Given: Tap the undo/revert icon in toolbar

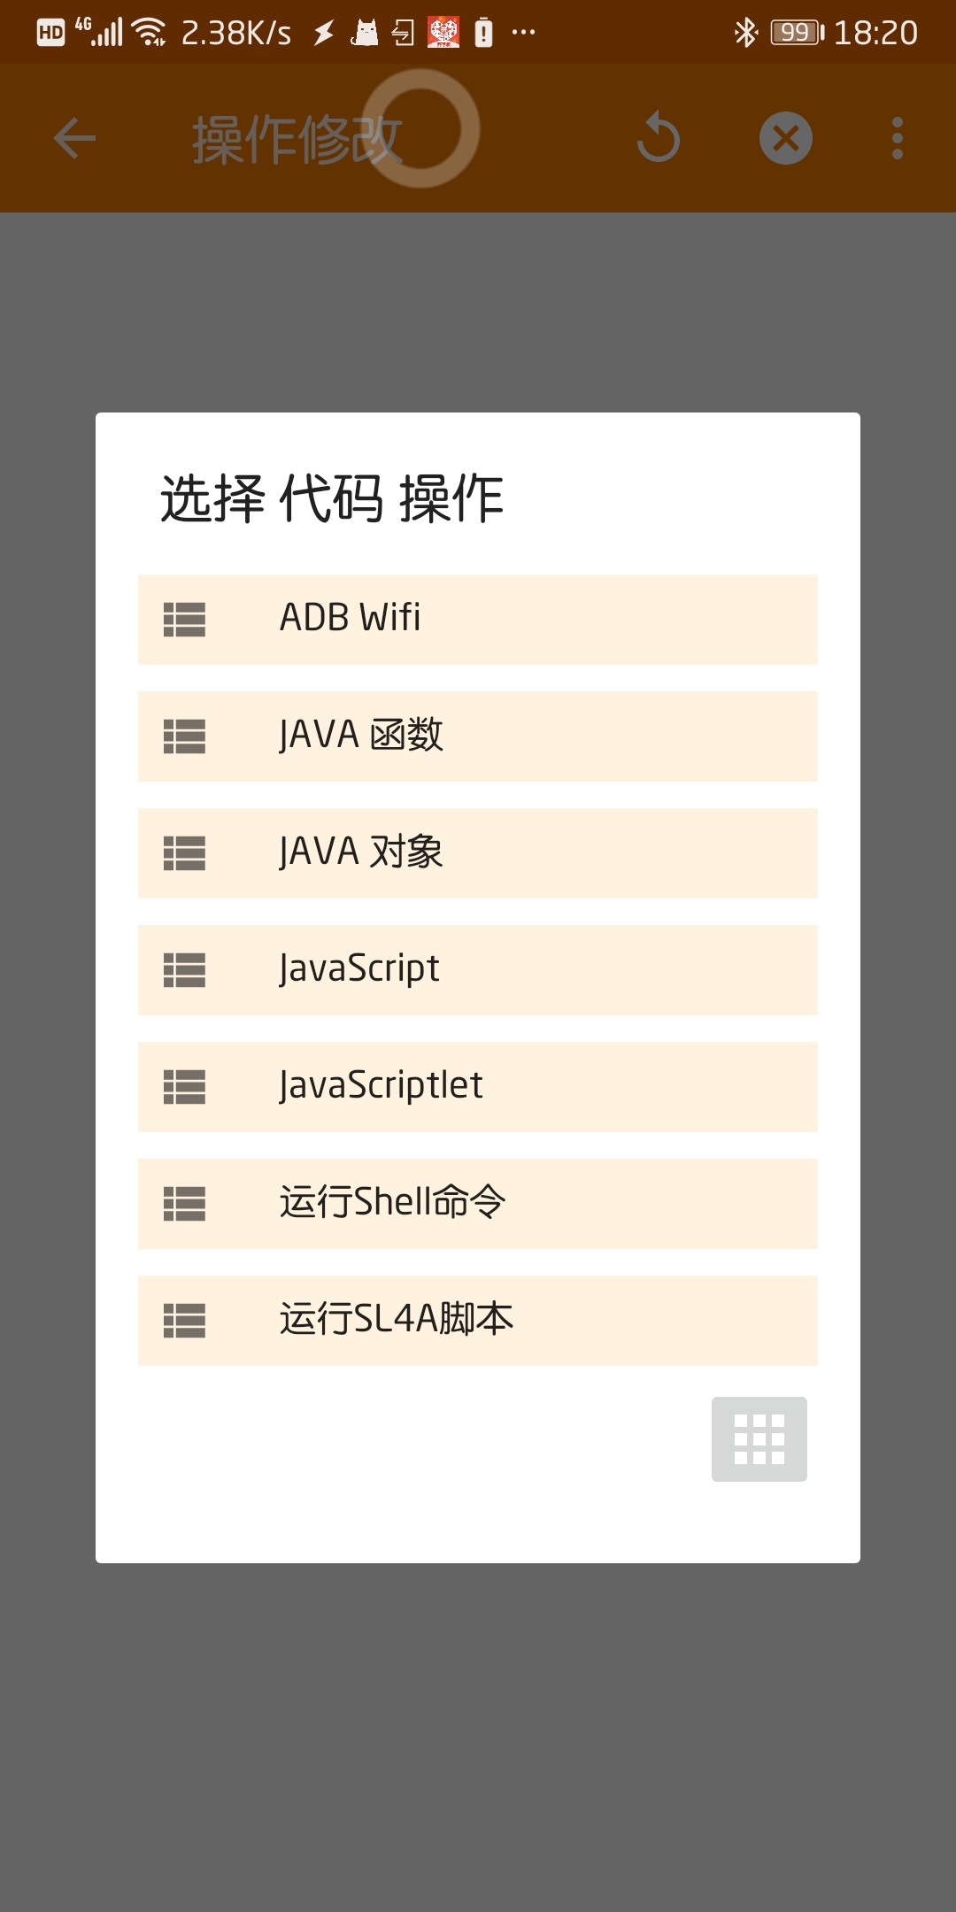Looking at the screenshot, I should (x=659, y=138).
